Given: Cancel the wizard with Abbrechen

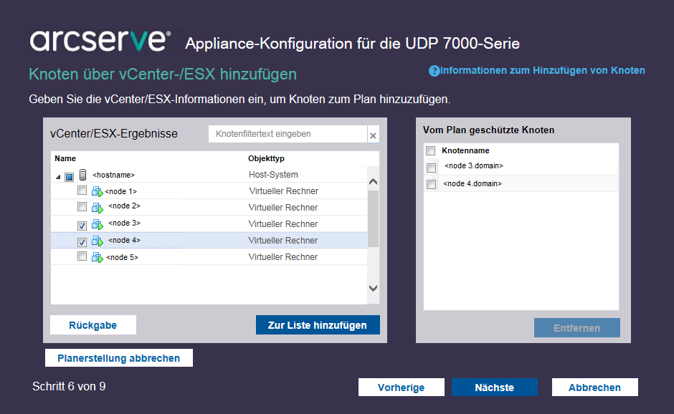Looking at the screenshot, I should click(594, 387).
